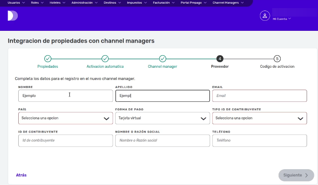Click the step 4 Proveedor circle
The height and width of the screenshot is (185, 318).
(x=220, y=59)
